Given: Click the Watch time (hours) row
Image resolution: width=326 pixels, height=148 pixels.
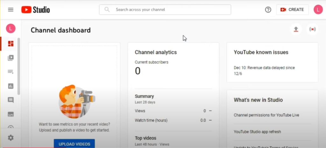Looking at the screenshot, I should click(173, 120).
